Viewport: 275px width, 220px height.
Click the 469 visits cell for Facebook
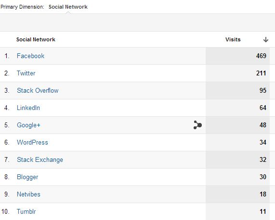coord(237,56)
